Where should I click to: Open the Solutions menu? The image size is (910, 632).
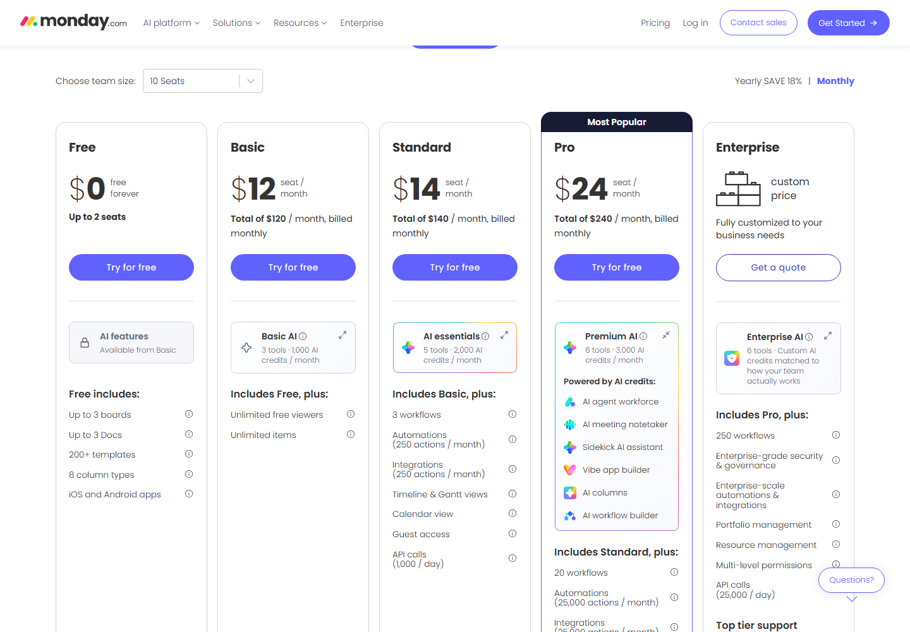pos(236,23)
